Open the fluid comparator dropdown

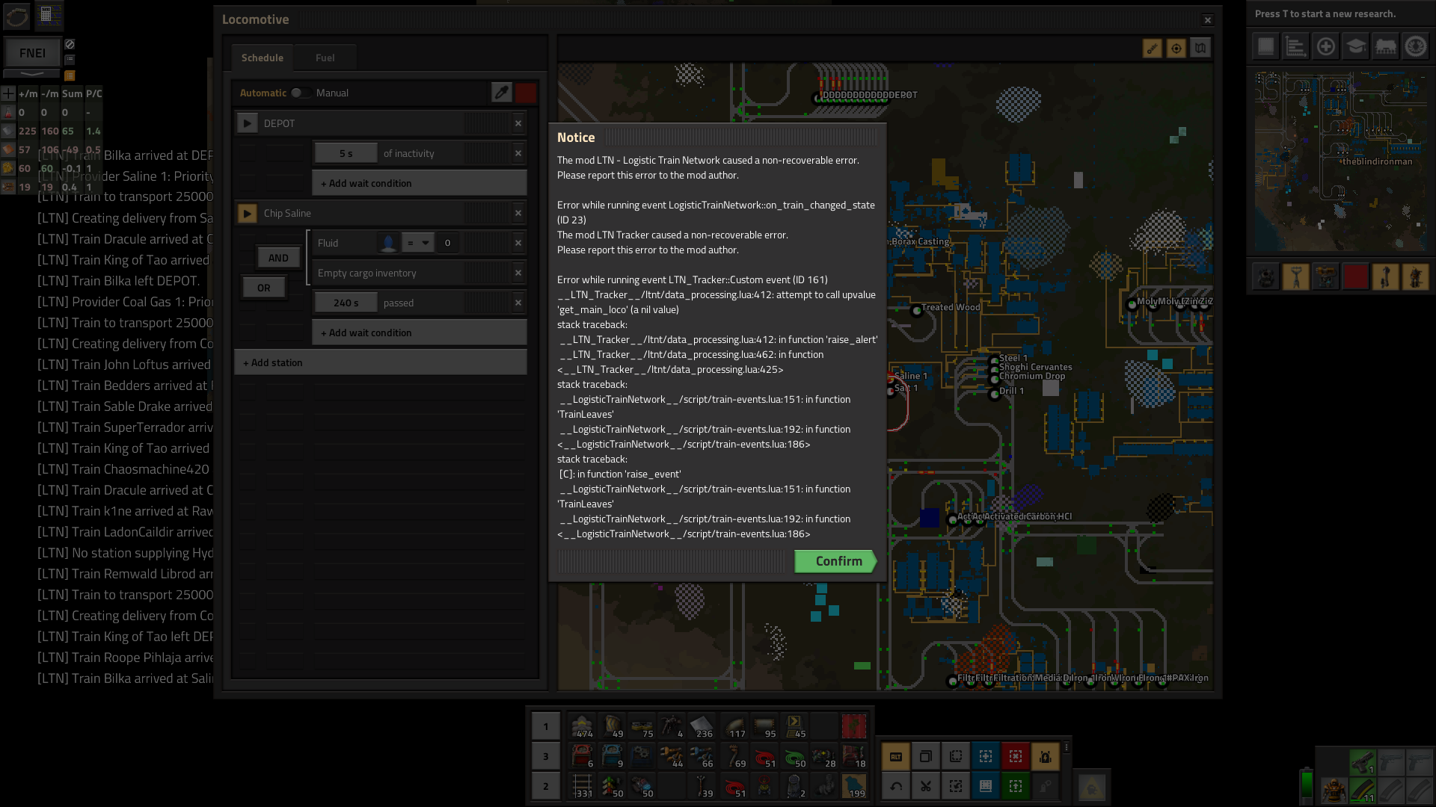coord(417,243)
